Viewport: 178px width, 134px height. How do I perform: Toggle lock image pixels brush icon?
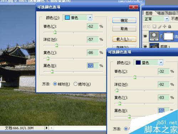(159, 26)
